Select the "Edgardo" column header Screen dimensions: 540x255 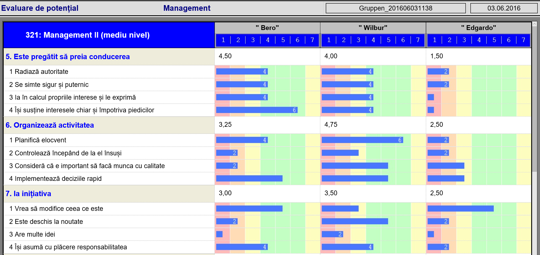click(478, 28)
